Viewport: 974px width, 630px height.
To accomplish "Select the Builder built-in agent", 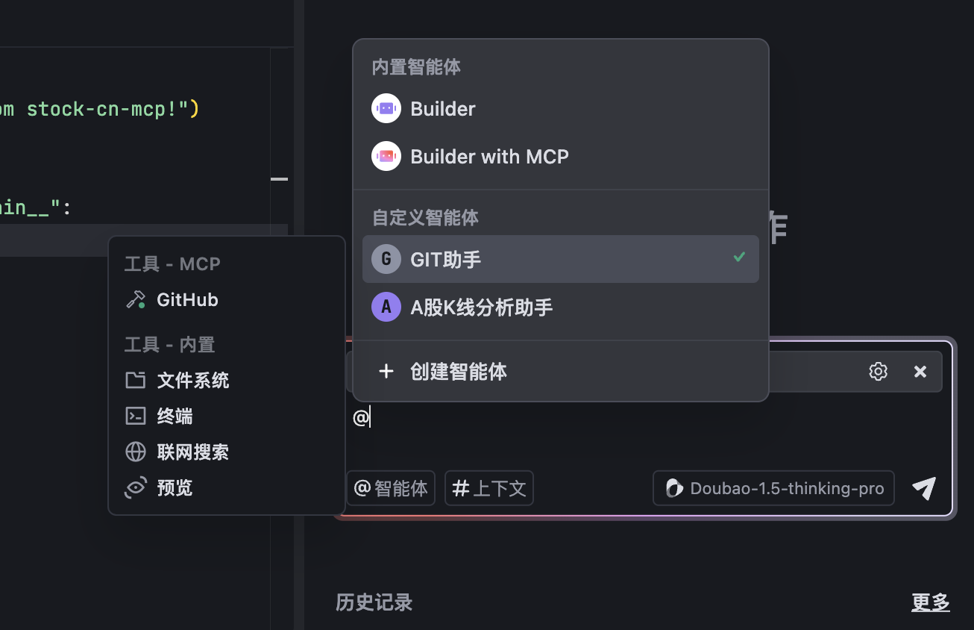I will coord(442,108).
